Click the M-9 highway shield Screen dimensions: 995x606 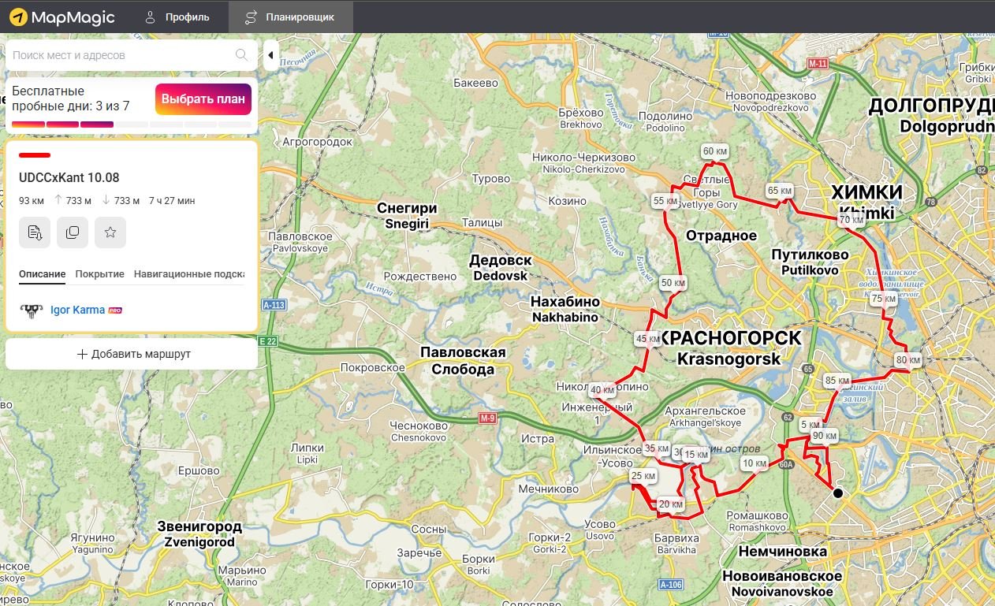point(488,418)
